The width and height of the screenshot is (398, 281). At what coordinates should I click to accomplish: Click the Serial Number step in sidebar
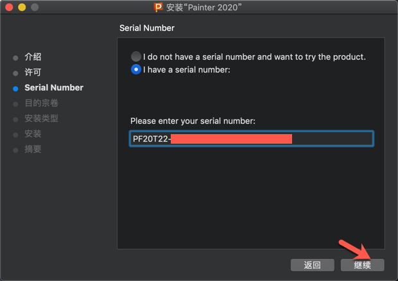(54, 88)
